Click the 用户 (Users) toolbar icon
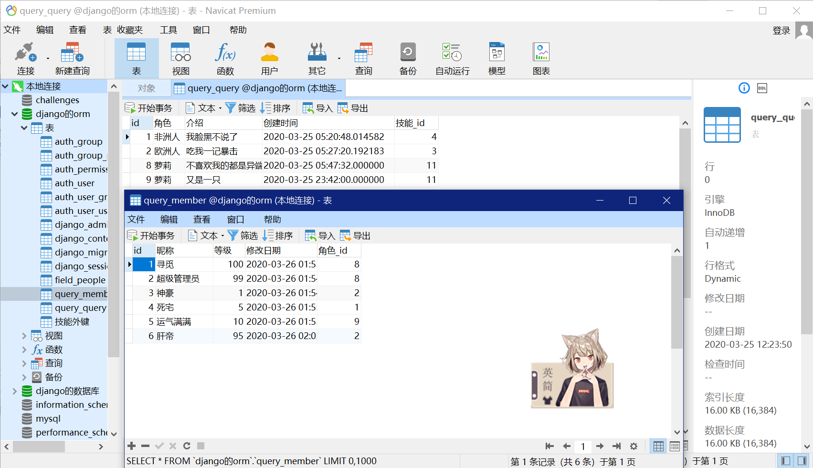Screen dimensions: 813x468 (270, 57)
